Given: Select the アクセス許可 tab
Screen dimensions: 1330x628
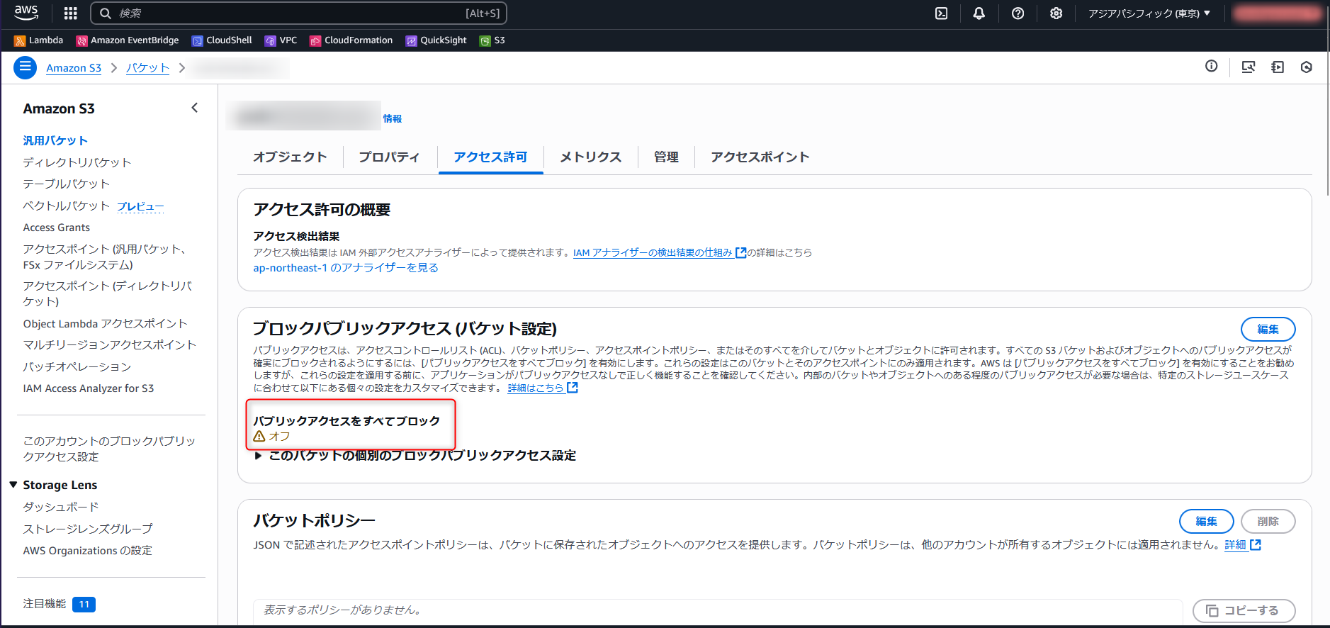Looking at the screenshot, I should tap(490, 157).
